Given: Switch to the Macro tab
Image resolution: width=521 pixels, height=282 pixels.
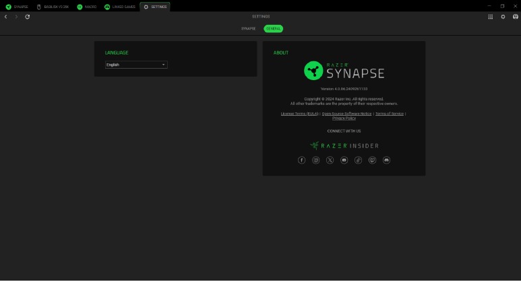Looking at the screenshot, I should (x=87, y=7).
